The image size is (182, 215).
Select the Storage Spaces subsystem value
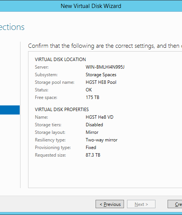click(101, 75)
